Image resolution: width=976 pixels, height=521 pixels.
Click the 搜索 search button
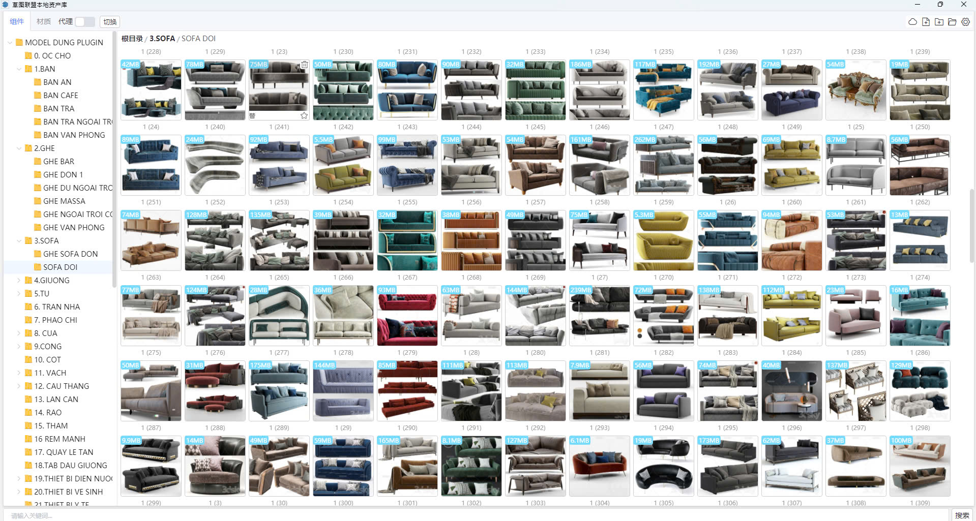[961, 515]
